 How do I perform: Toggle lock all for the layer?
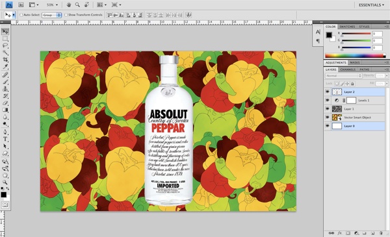[x=352, y=84]
